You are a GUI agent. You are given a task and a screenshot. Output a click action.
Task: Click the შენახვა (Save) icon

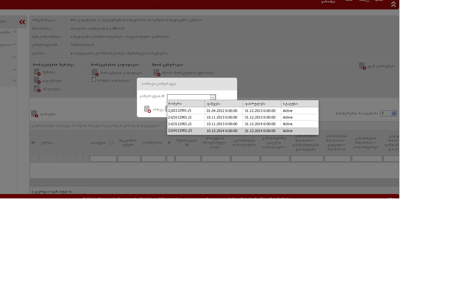(x=37, y=72)
